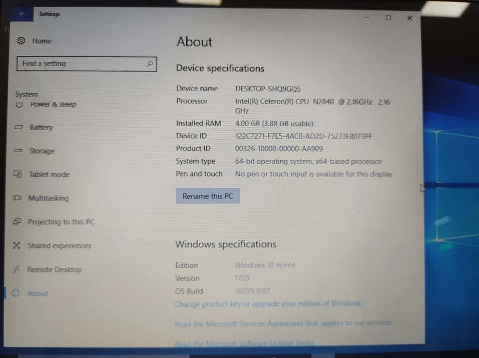Click the Projecting to this PC icon
Screen dimensions: 479x358
pos(16,221)
